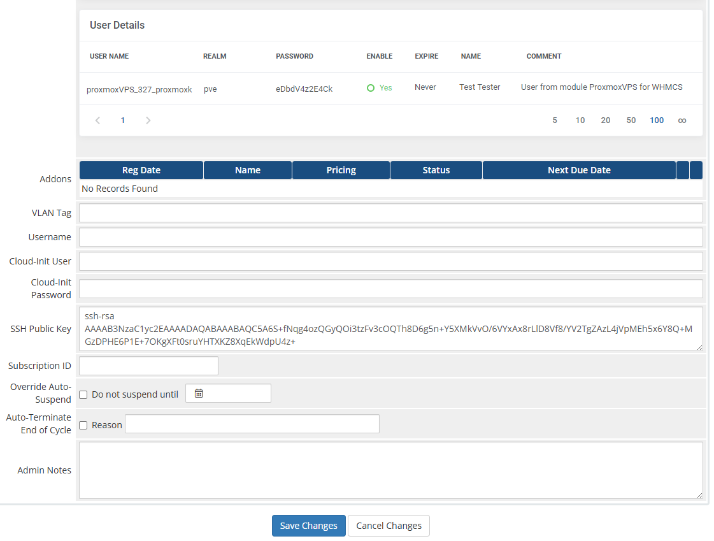Sort by COMMENT column header
The height and width of the screenshot is (541, 714).
(544, 56)
